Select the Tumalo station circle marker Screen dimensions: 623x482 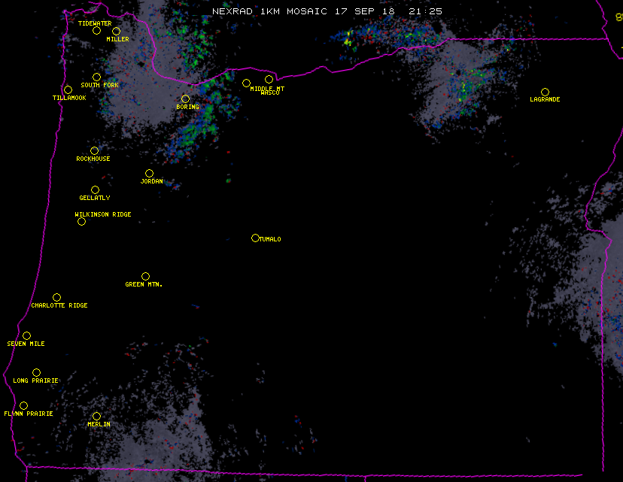255,238
